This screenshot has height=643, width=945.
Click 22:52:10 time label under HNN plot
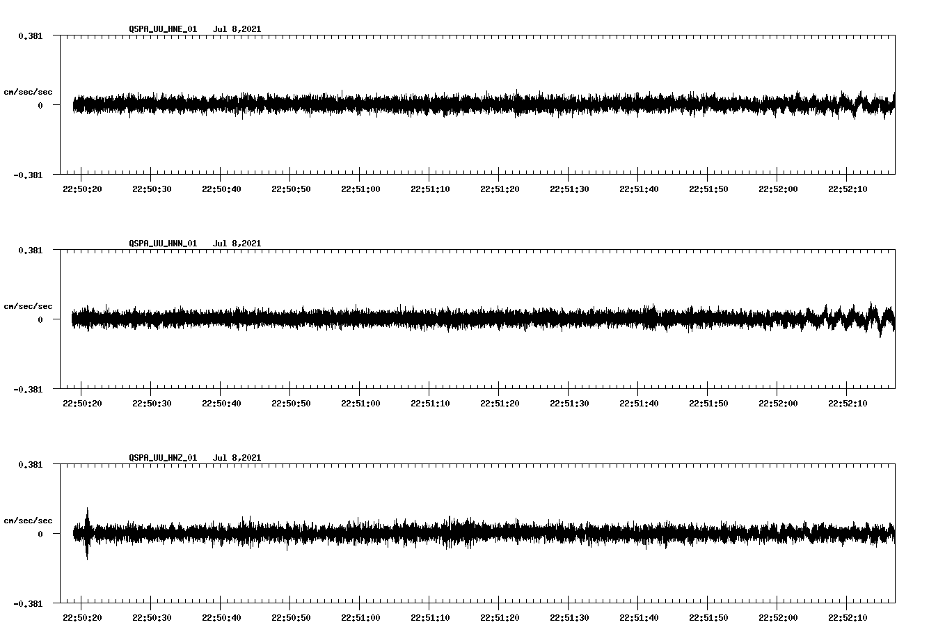(848, 404)
